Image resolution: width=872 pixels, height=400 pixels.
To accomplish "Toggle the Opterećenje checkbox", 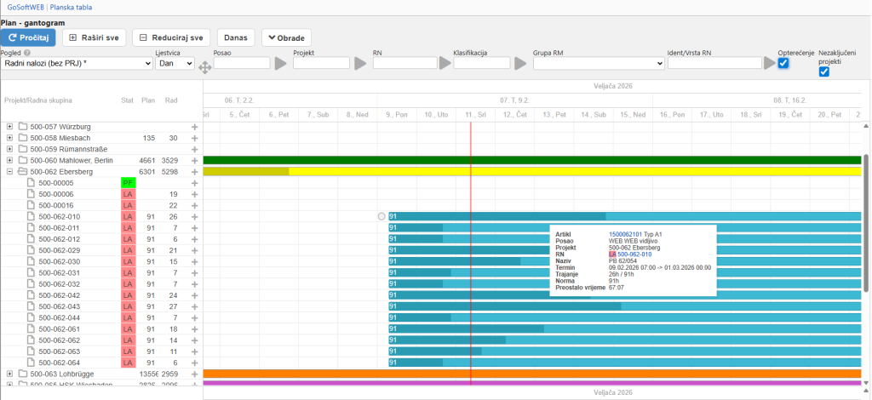I will point(783,63).
